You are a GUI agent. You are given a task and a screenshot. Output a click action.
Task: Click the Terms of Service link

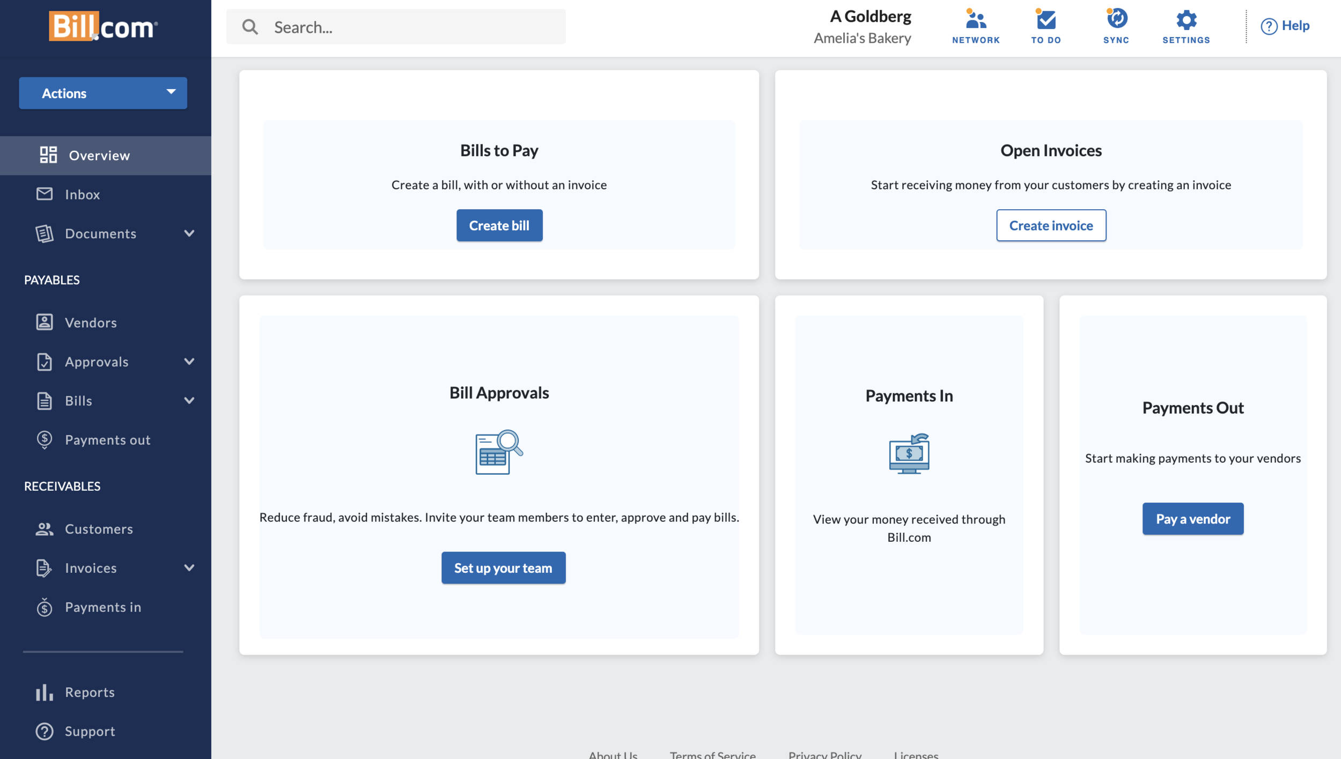coord(712,754)
